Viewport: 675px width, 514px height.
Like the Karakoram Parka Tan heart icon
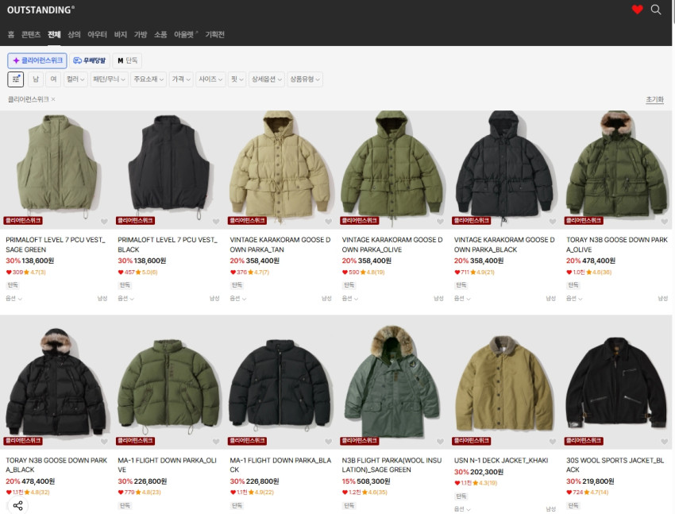(x=328, y=222)
